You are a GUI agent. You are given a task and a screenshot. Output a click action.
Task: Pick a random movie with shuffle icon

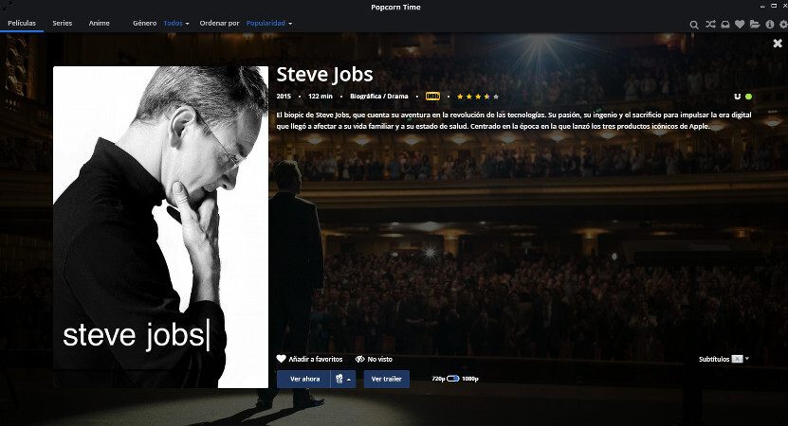(710, 24)
